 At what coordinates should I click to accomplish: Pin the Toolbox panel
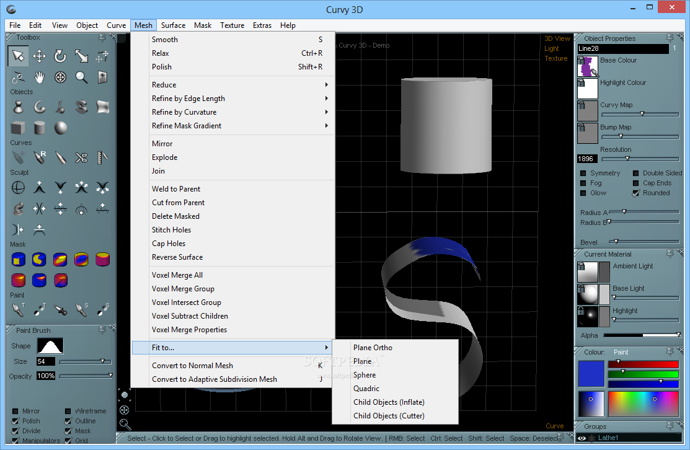coord(102,38)
